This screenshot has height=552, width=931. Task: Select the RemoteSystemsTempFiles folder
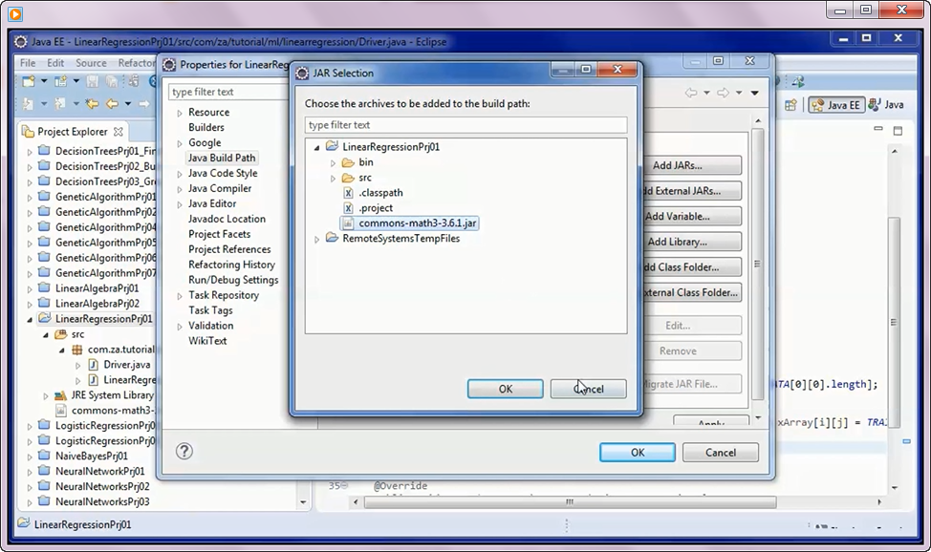point(393,238)
